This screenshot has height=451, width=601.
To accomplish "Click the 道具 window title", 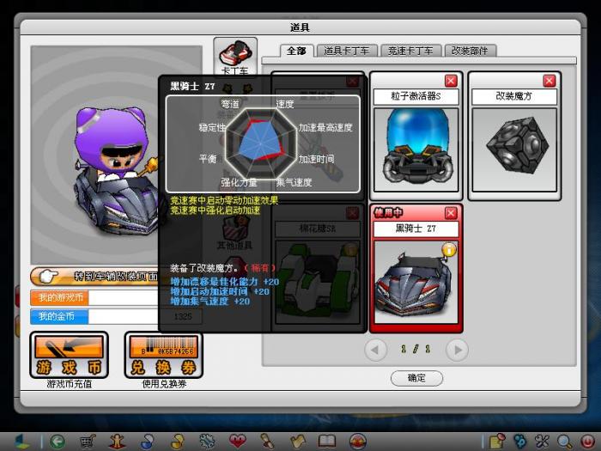I will (300, 27).
